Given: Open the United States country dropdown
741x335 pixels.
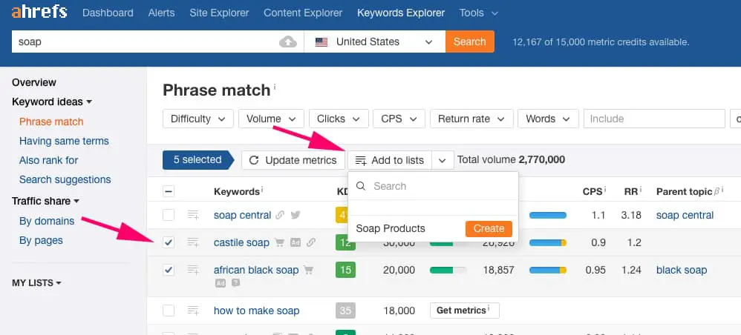Looking at the screenshot, I should pyautogui.click(x=375, y=42).
